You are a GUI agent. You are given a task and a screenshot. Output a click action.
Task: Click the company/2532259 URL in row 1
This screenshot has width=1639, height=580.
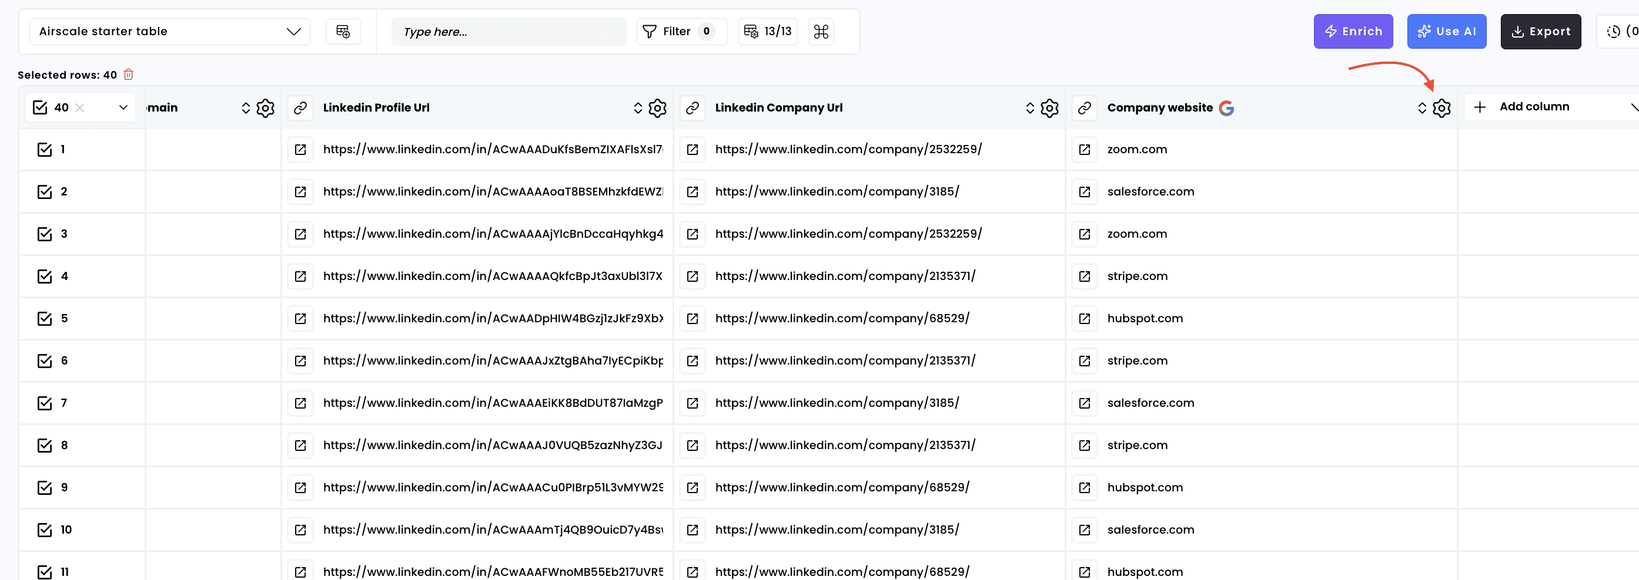coord(848,149)
